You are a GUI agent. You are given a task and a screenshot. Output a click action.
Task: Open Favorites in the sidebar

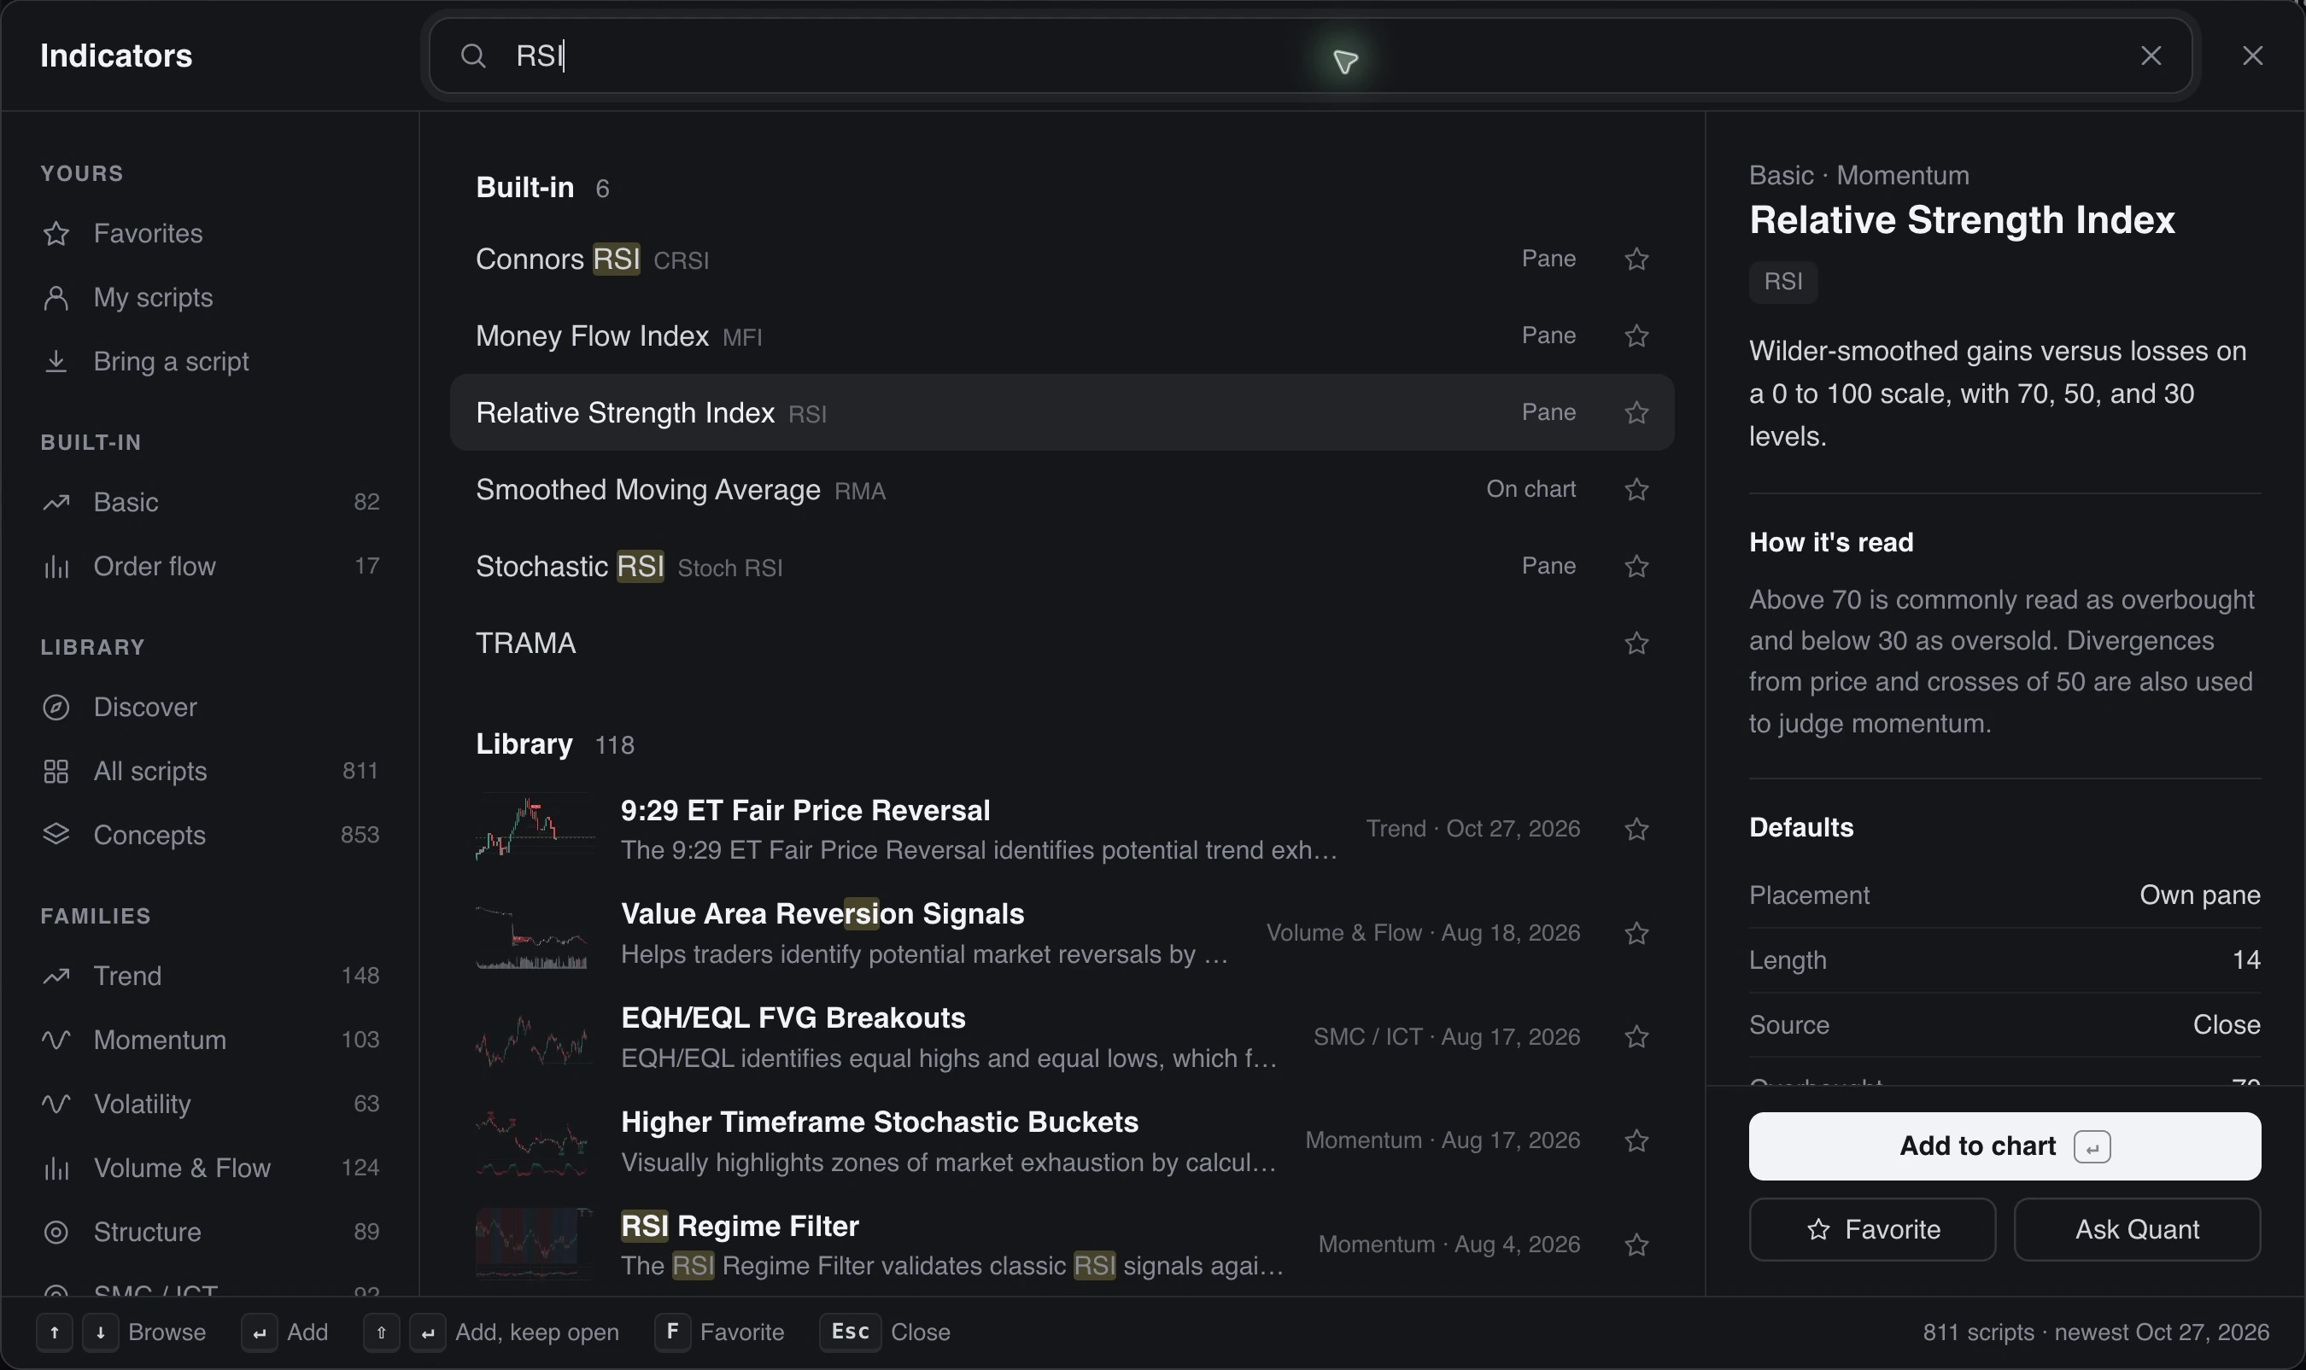coord(211,233)
